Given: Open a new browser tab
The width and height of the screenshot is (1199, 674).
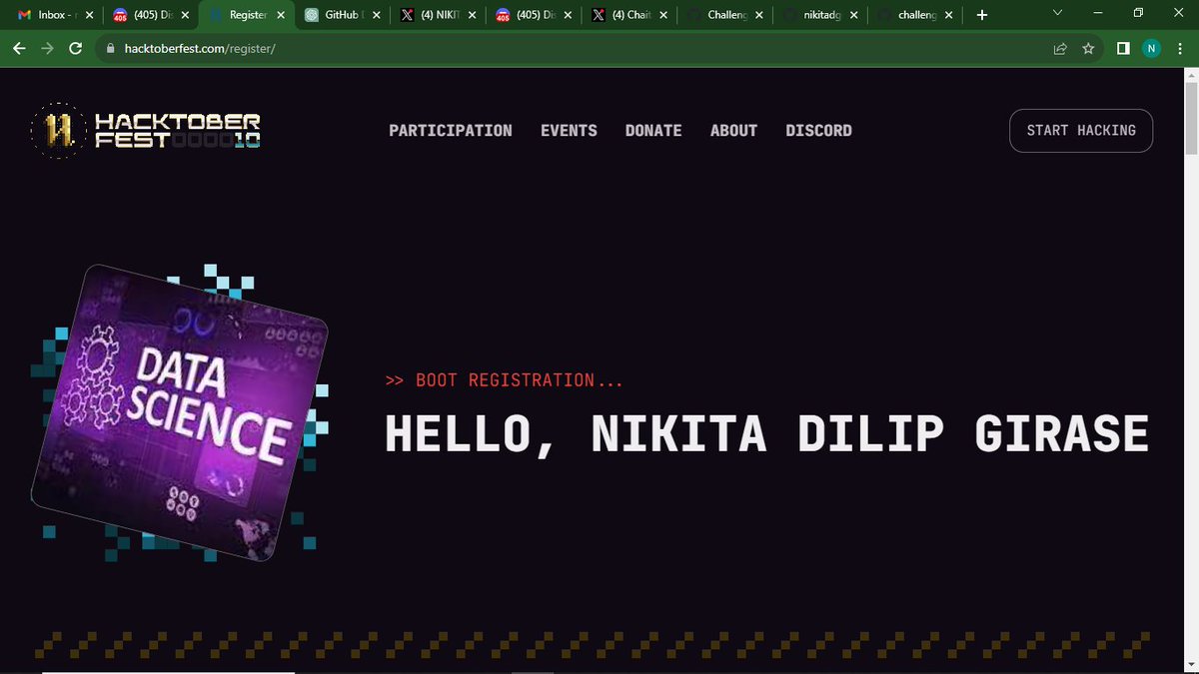Looking at the screenshot, I should (981, 15).
